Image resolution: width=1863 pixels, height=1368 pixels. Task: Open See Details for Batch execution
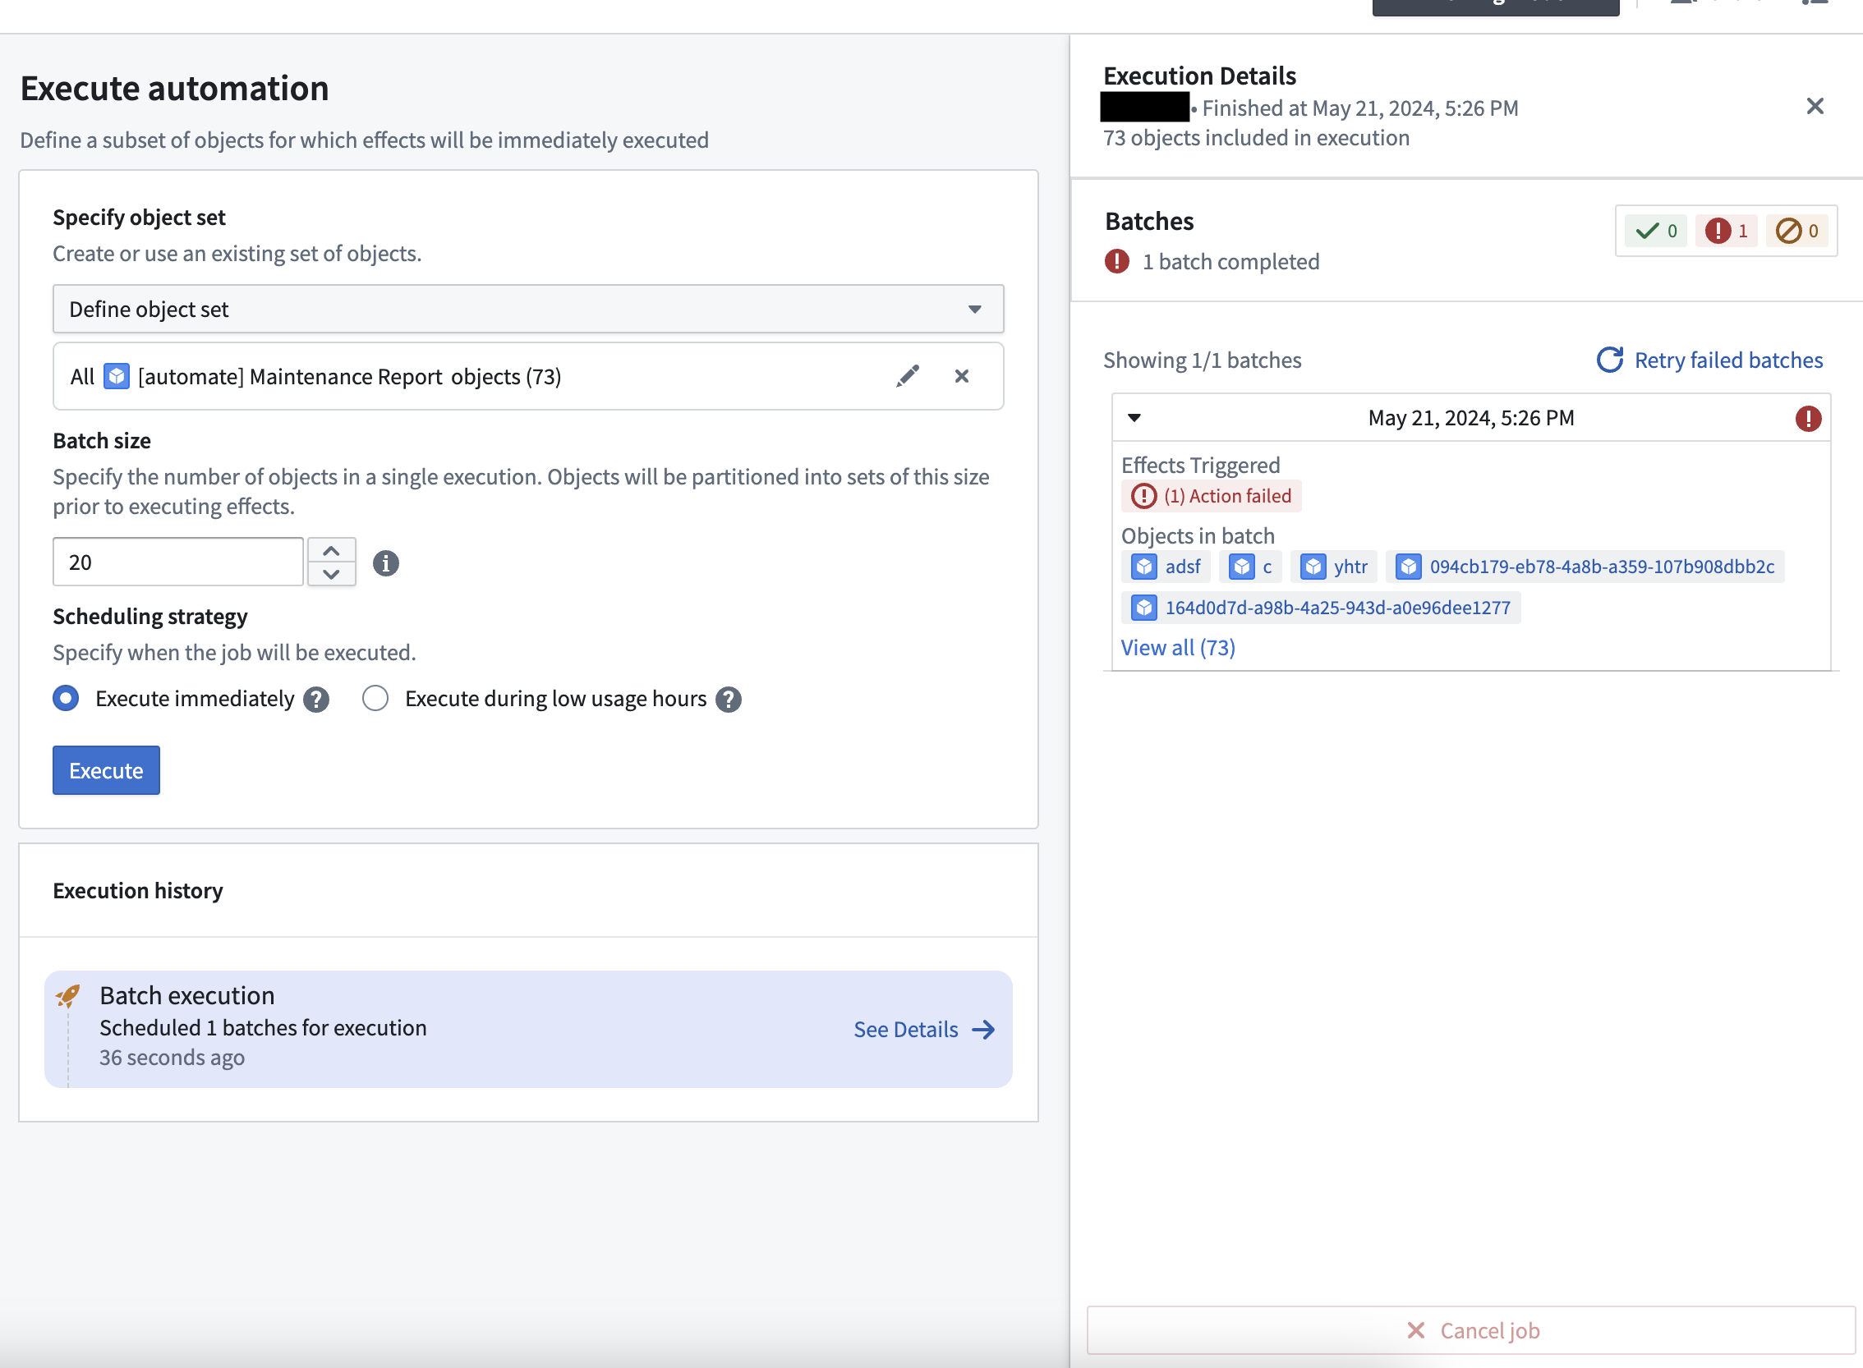point(923,1030)
